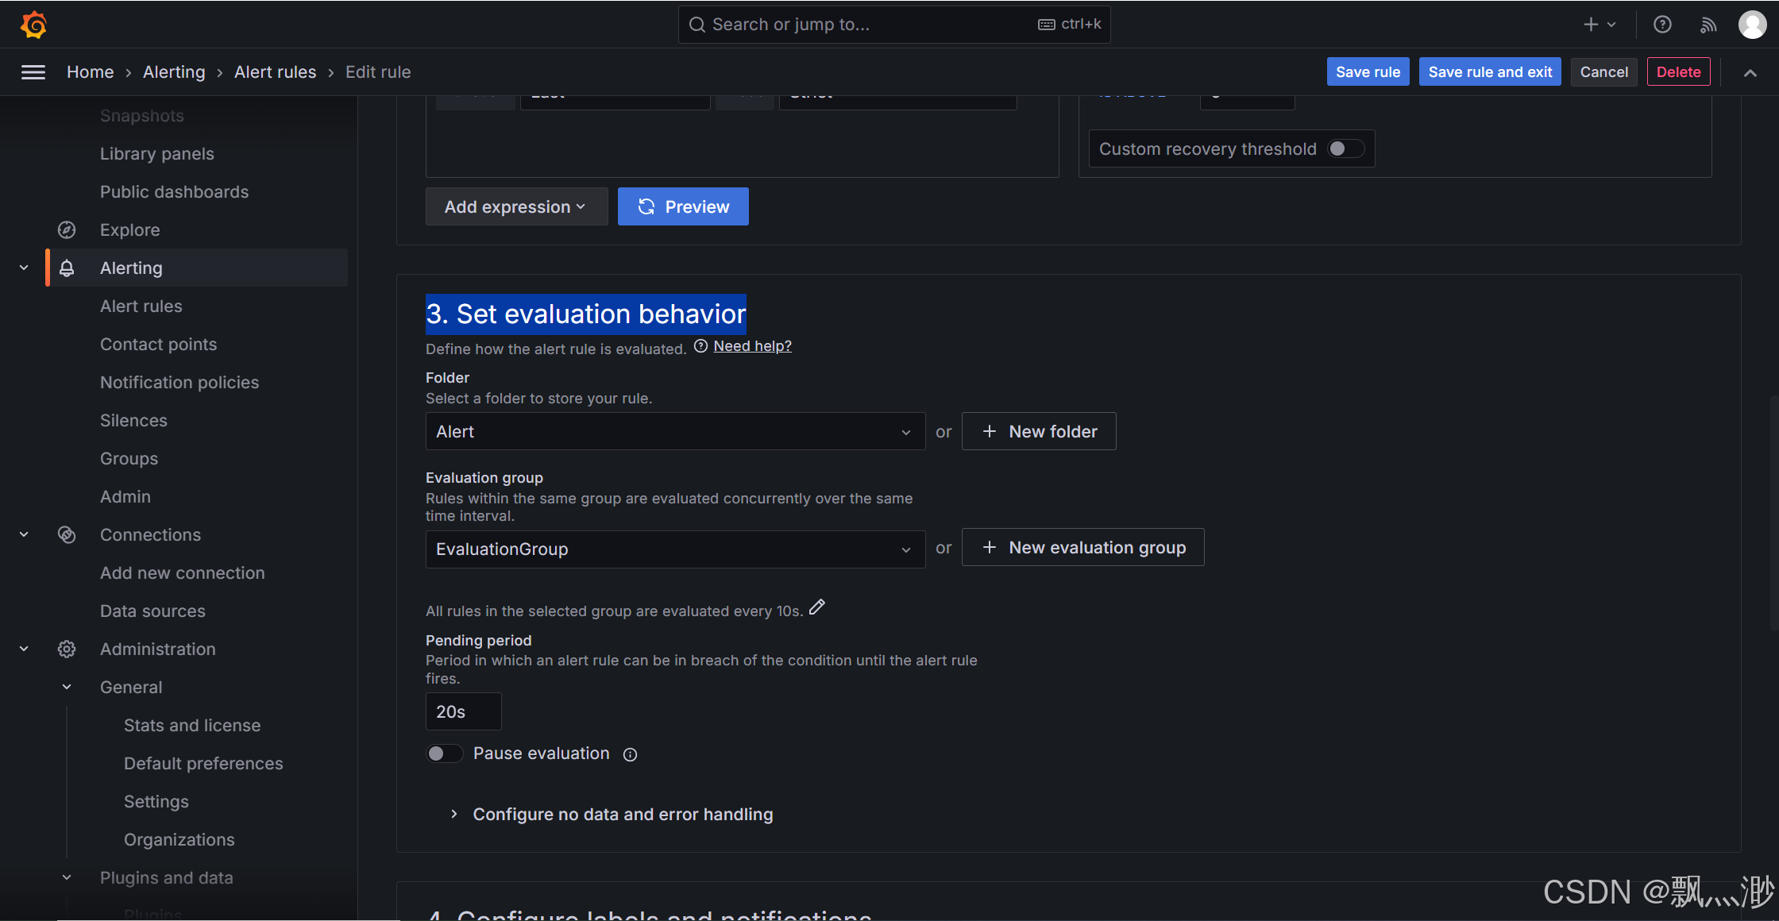
Task: Open Stats and license page
Action: tap(192, 726)
